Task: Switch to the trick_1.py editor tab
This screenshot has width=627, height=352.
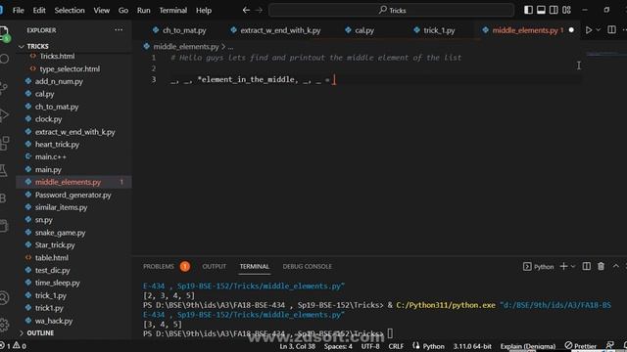Action: click(x=435, y=30)
